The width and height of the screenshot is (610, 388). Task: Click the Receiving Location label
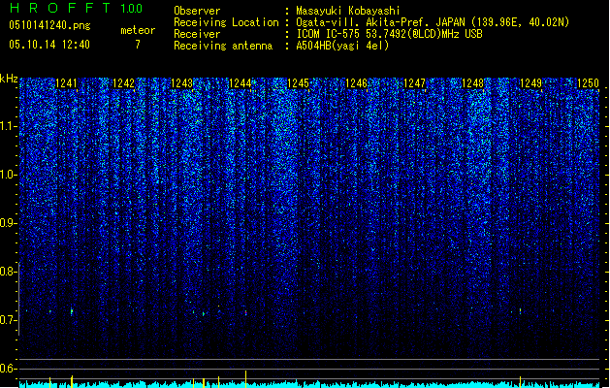pos(226,22)
